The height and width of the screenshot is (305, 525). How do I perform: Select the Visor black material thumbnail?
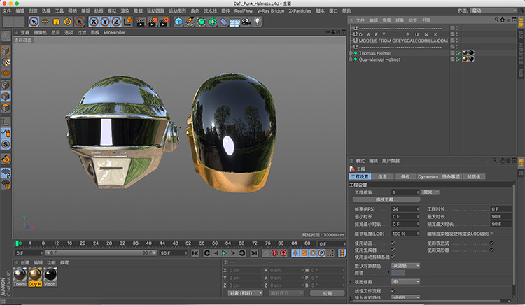pyautogui.click(x=50, y=274)
